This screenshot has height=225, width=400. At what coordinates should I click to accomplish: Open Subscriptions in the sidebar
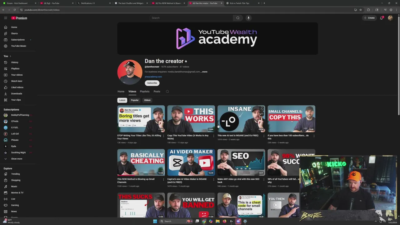click(x=18, y=40)
